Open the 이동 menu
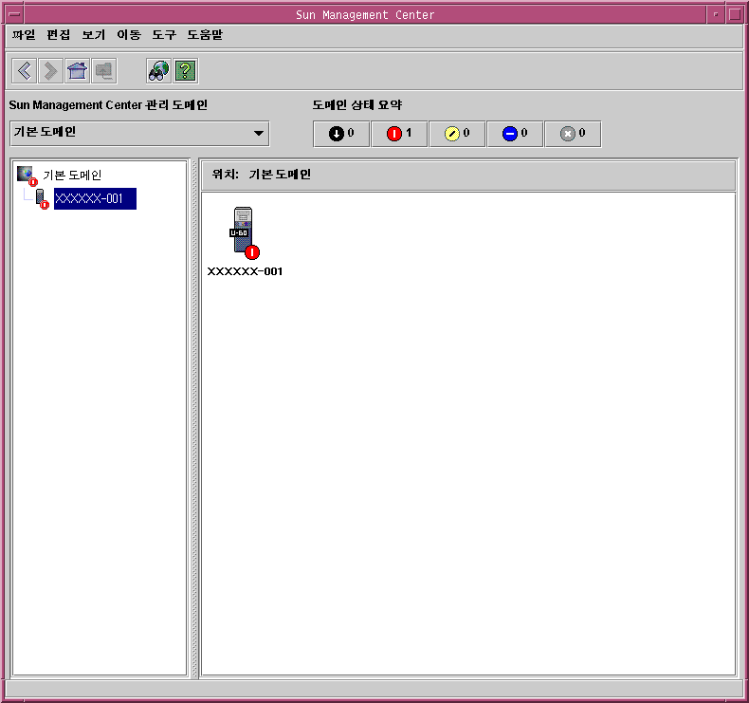Image resolution: width=749 pixels, height=703 pixels. (129, 35)
